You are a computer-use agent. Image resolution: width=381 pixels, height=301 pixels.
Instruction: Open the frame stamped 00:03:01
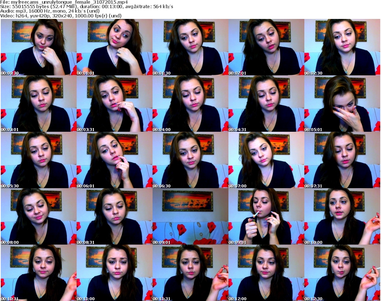point(39,104)
